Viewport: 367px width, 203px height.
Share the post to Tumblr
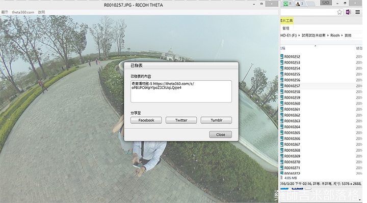216,120
